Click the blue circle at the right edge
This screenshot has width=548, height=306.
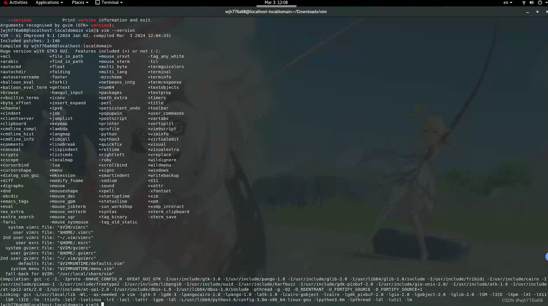[547, 257]
